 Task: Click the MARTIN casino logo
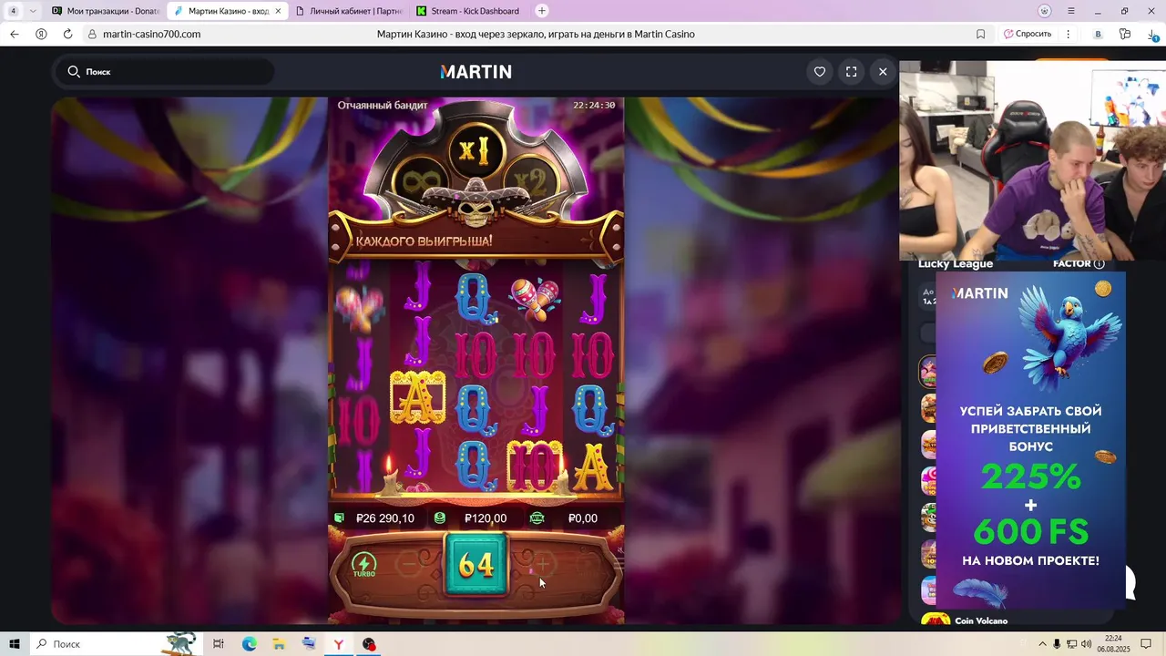coord(476,72)
